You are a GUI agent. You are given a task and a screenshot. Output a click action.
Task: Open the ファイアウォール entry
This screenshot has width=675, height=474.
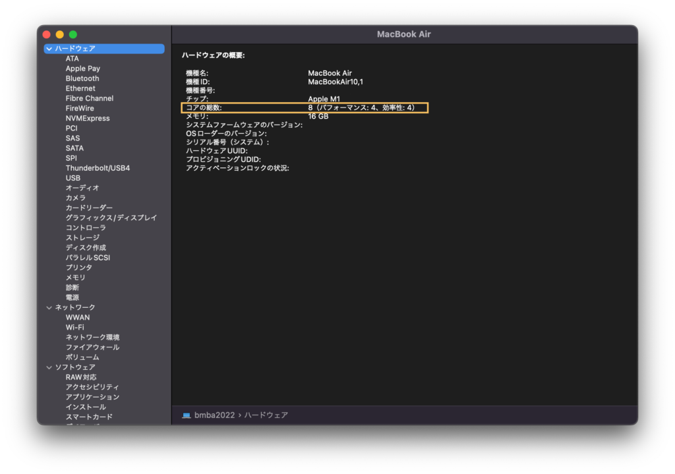tap(92, 347)
